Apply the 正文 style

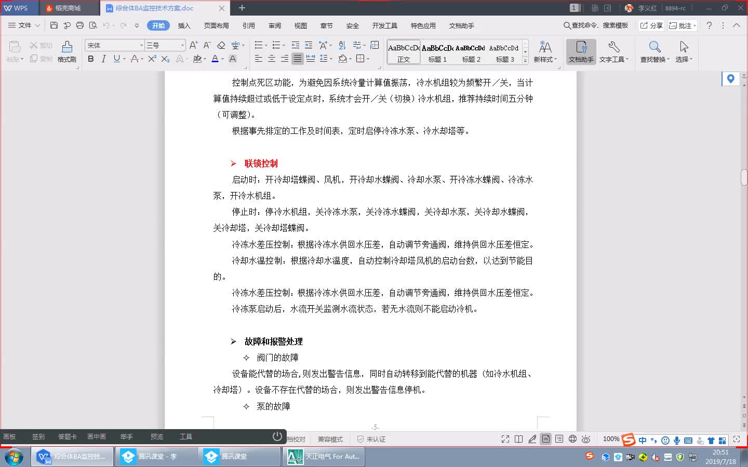[404, 52]
